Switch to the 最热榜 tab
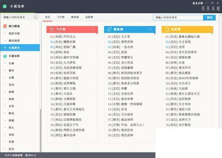The image size is (222, 158). point(75,17)
